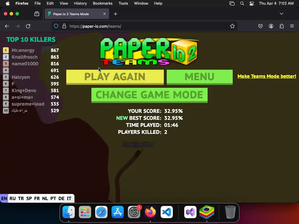The height and width of the screenshot is (224, 299).
Task: Select King+Devo leaderboard entry
Action: [x=31, y=90]
